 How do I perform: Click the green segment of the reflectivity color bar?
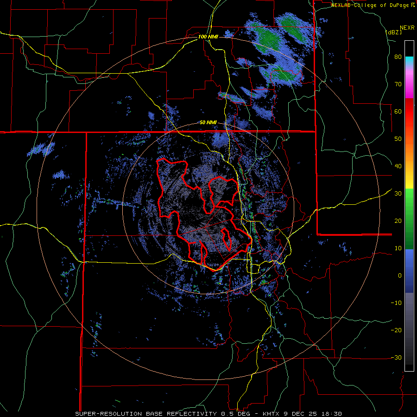click(409, 219)
